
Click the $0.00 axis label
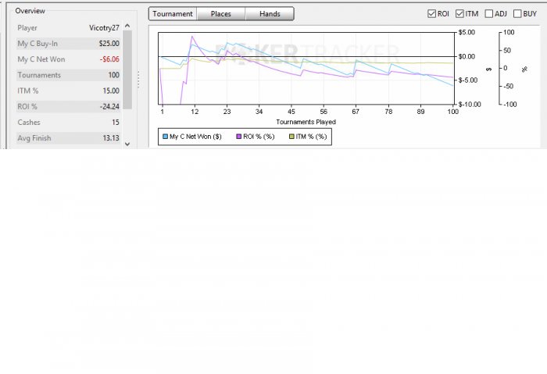point(467,56)
